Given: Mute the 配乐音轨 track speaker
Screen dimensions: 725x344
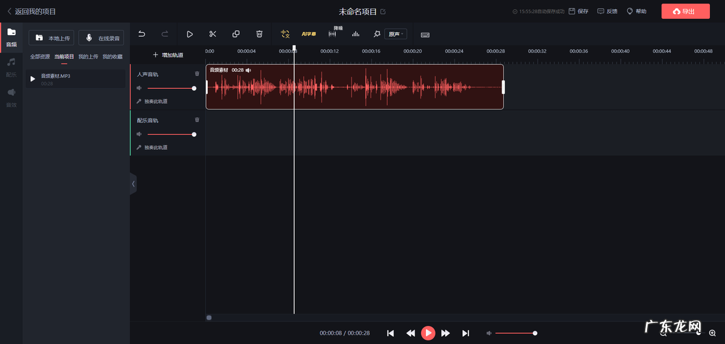Looking at the screenshot, I should [x=139, y=134].
